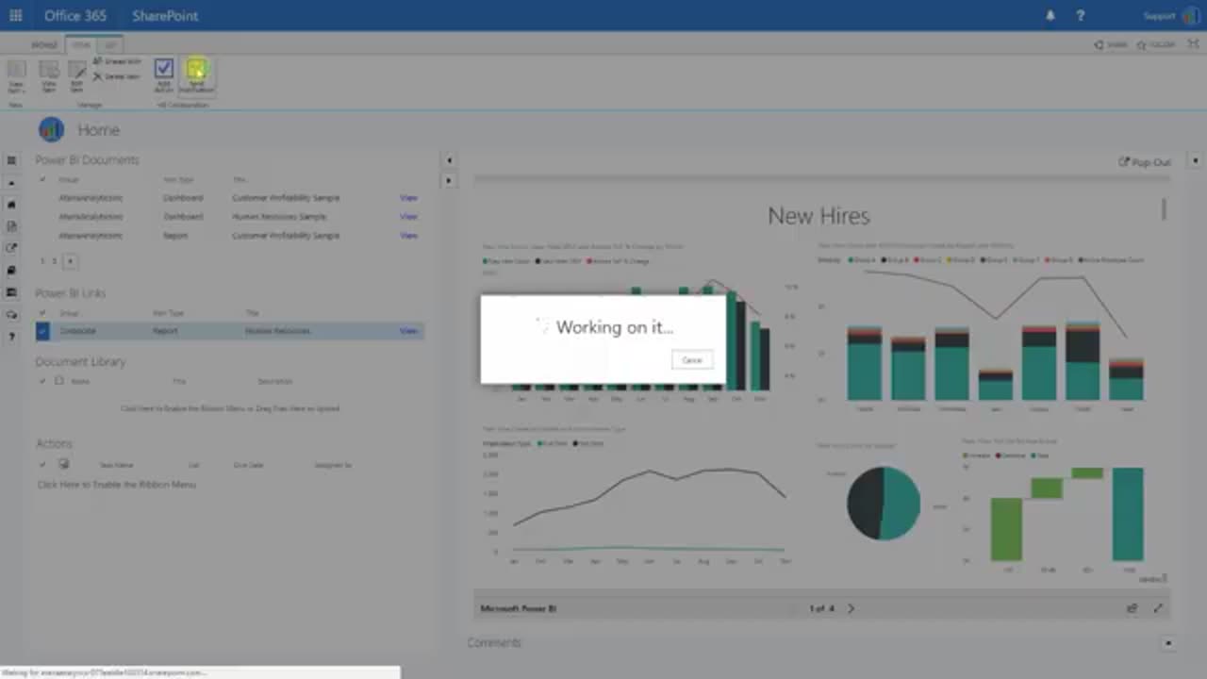
Task: Click the Power BI report vertical scrollbar
Action: [1165, 208]
